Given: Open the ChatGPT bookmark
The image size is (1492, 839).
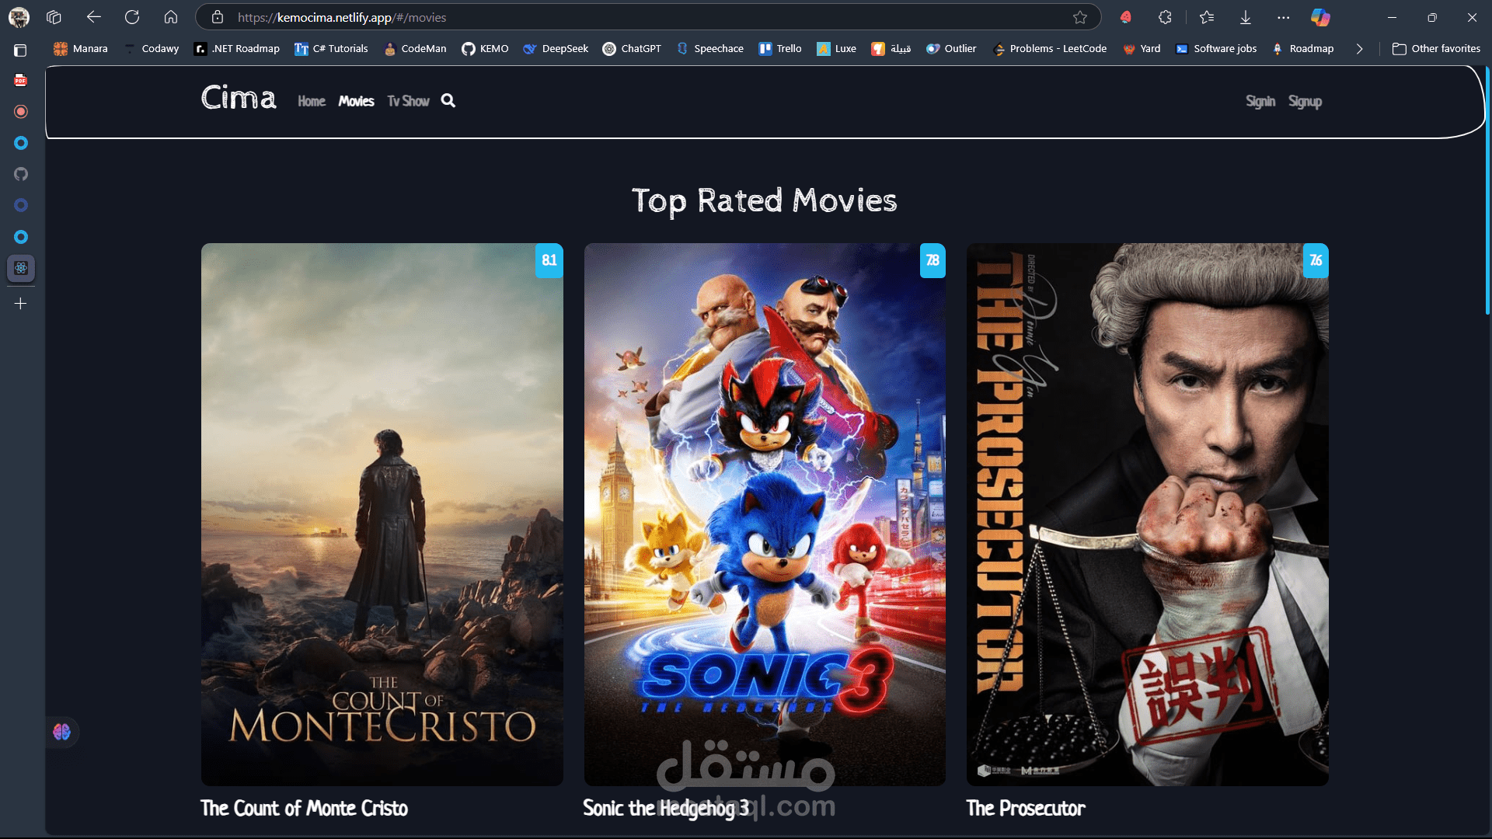Looking at the screenshot, I should pyautogui.click(x=632, y=48).
